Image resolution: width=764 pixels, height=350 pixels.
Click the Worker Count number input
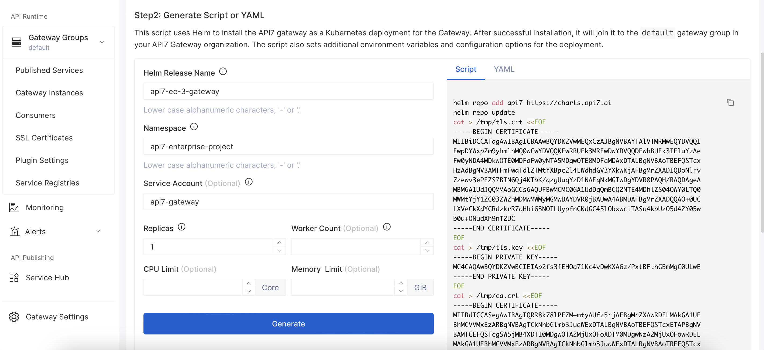pos(356,247)
